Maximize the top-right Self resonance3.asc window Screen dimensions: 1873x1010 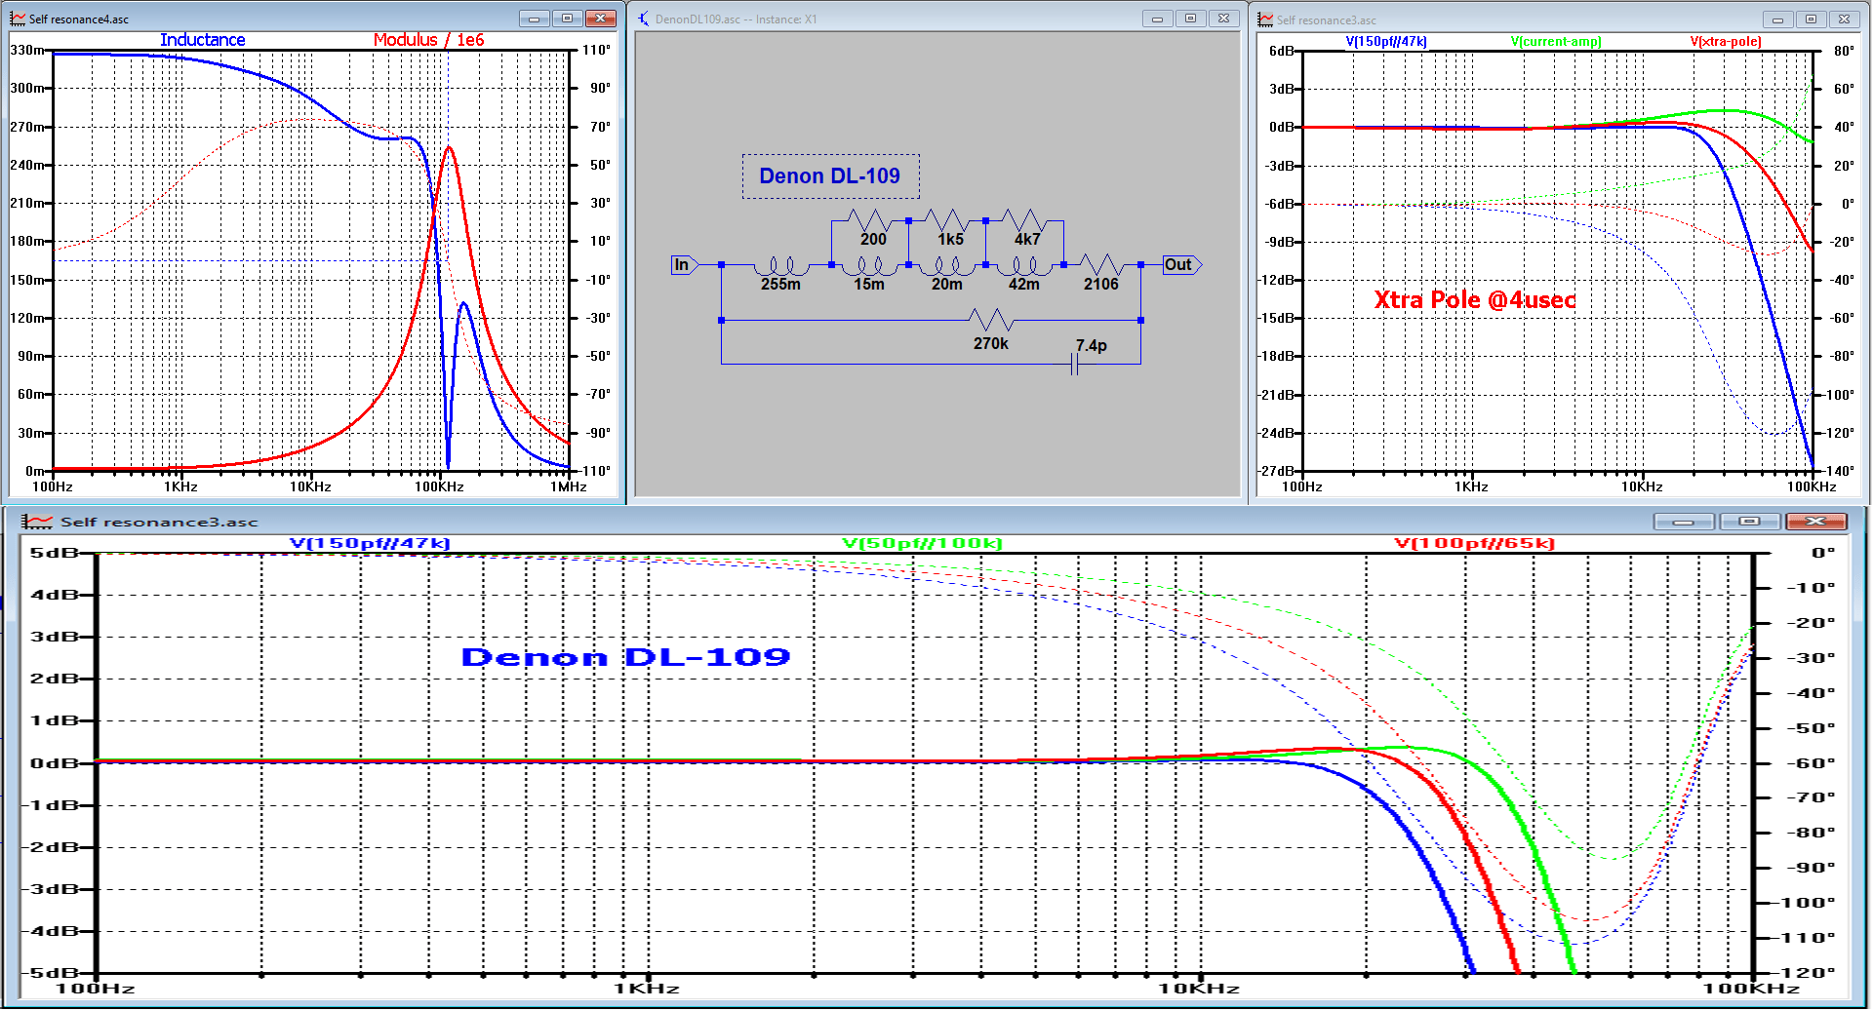coord(1811,19)
